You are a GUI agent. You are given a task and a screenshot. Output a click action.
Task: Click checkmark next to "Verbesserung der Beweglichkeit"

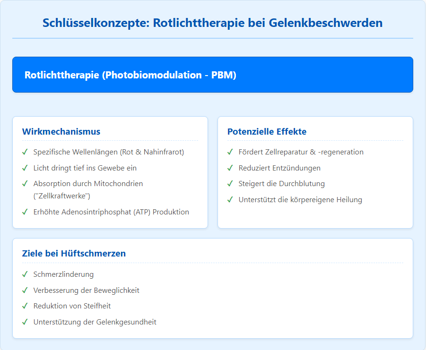[25, 290]
